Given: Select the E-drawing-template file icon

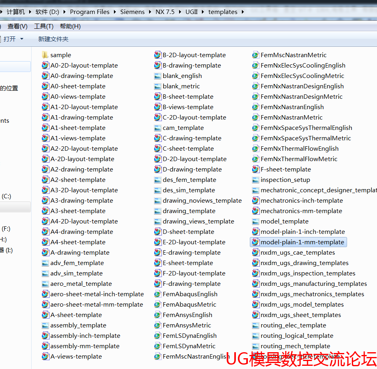Looking at the screenshot, I should tap(158, 252).
